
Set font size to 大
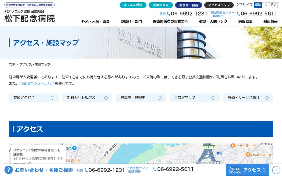pos(266,5)
